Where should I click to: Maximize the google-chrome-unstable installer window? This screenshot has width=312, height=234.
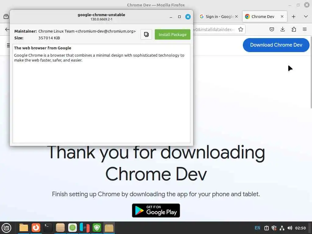(x=179, y=17)
